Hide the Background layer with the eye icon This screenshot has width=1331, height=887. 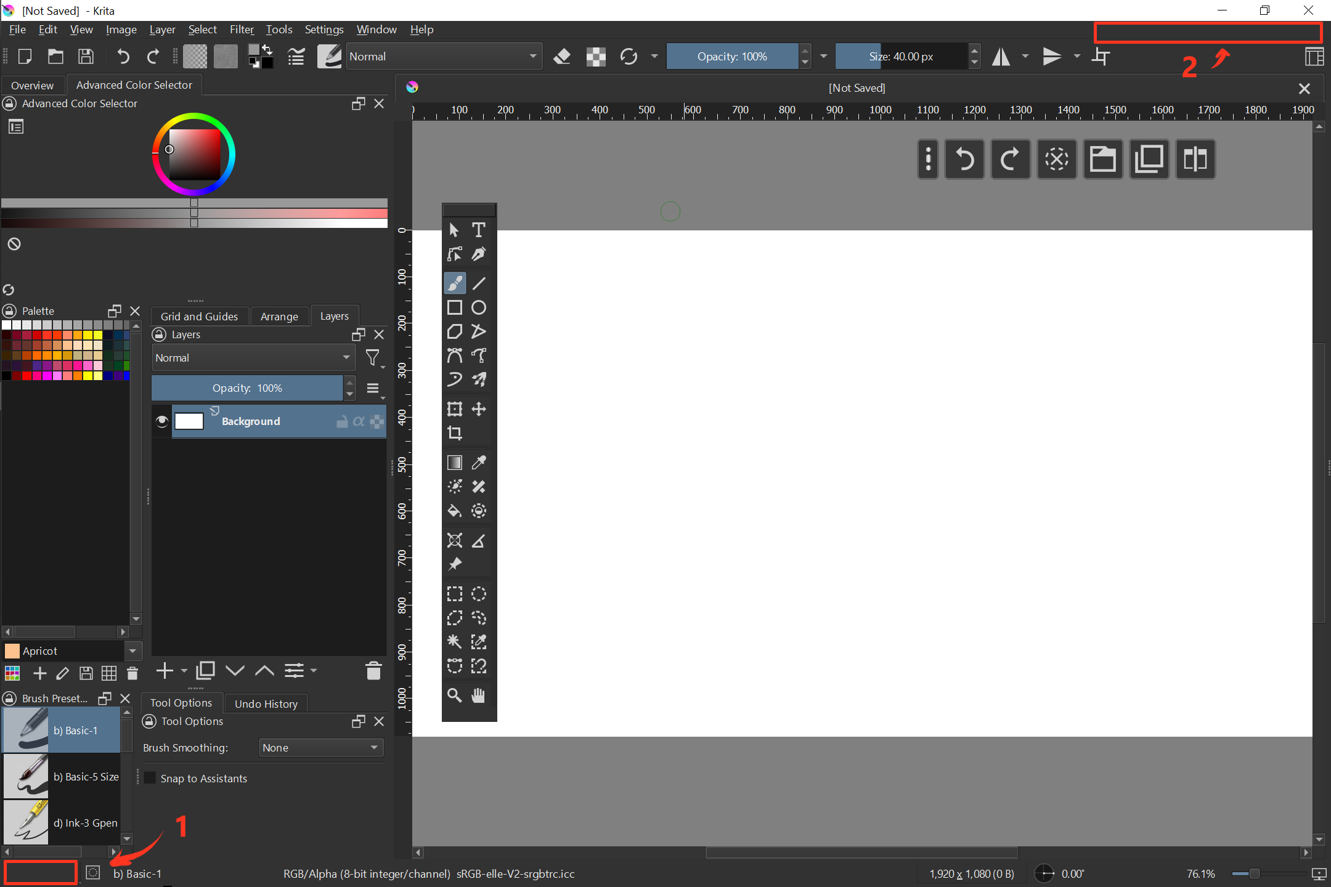point(162,421)
